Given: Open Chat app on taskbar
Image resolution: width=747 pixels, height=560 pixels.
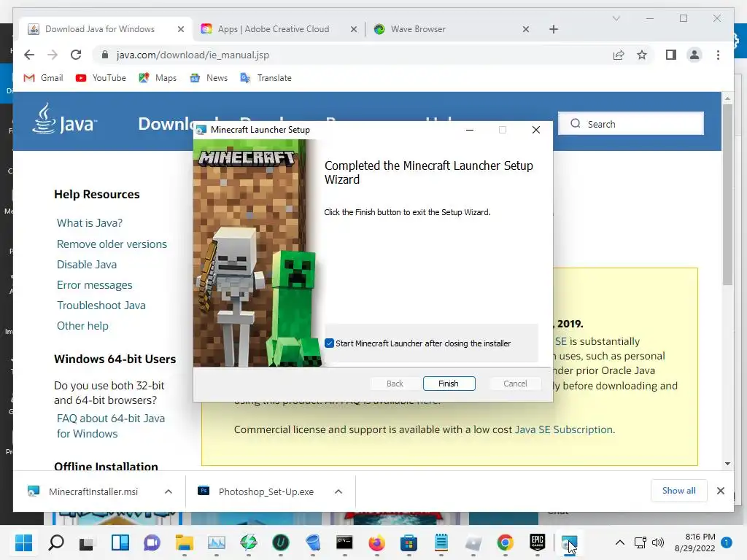Looking at the screenshot, I should pos(152,542).
